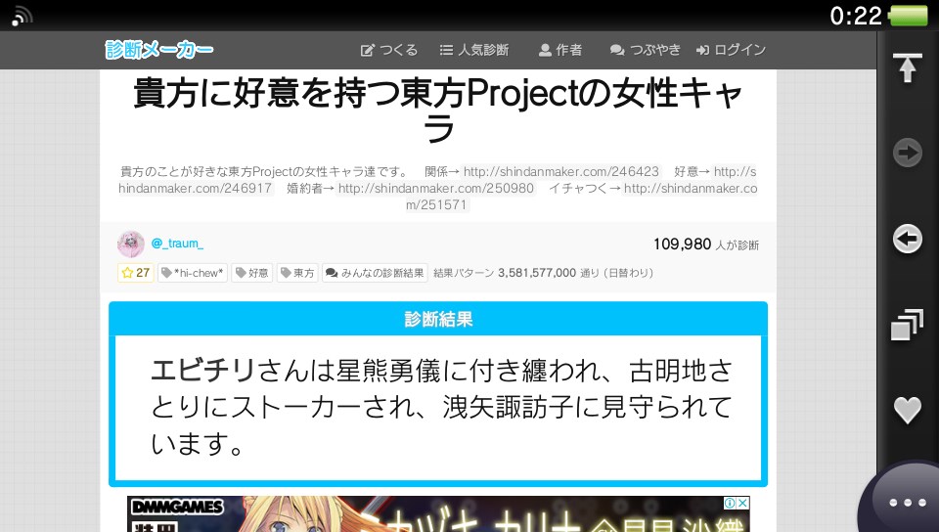Open the shindanmaker.com/246423 link
The image size is (939, 532).
point(560,169)
